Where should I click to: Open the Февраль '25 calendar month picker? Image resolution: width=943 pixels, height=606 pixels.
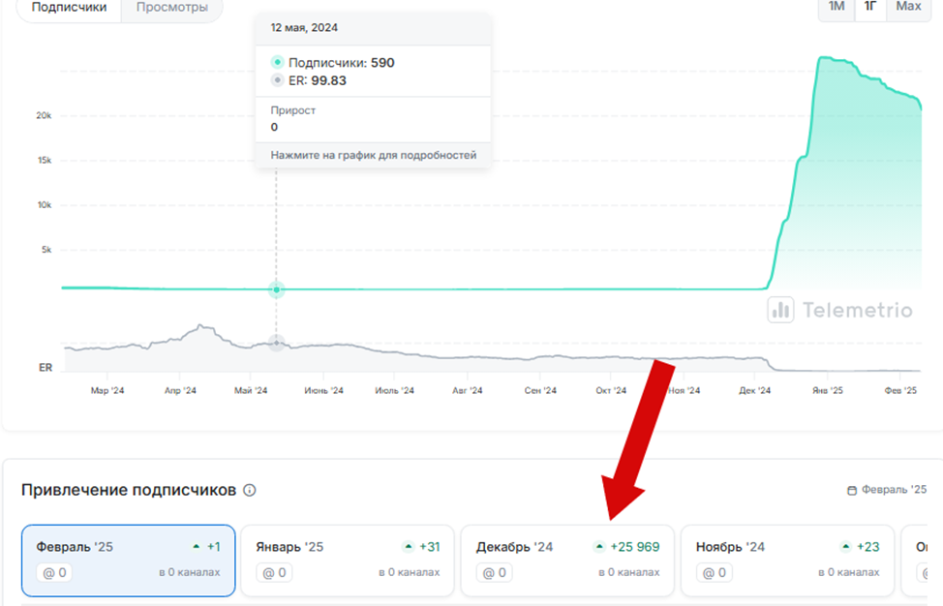pos(886,491)
